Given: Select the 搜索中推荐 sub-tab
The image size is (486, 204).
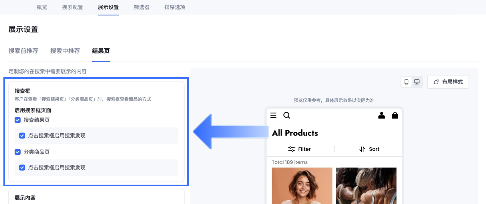Looking at the screenshot, I should (x=65, y=51).
